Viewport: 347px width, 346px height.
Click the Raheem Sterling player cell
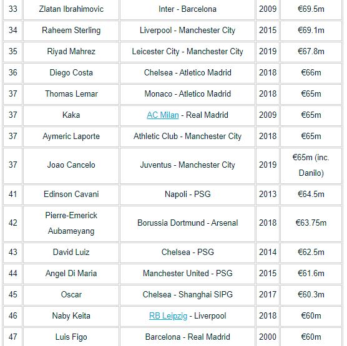pos(71,31)
